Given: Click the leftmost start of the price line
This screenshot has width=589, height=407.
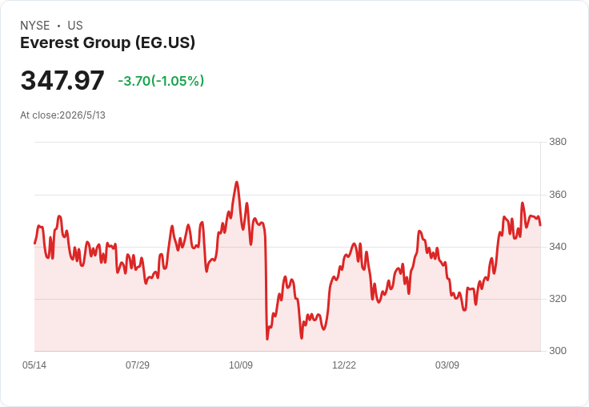Looking at the screenshot, I should click(35, 244).
